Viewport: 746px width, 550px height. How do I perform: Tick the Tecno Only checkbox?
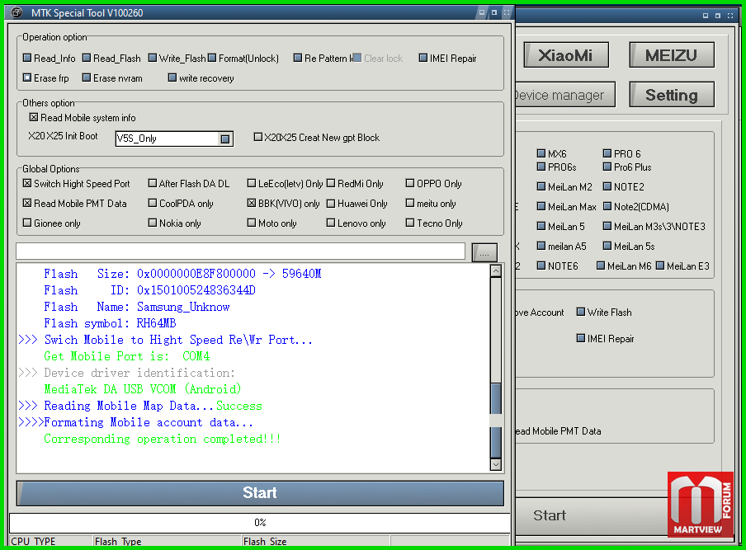click(x=409, y=223)
